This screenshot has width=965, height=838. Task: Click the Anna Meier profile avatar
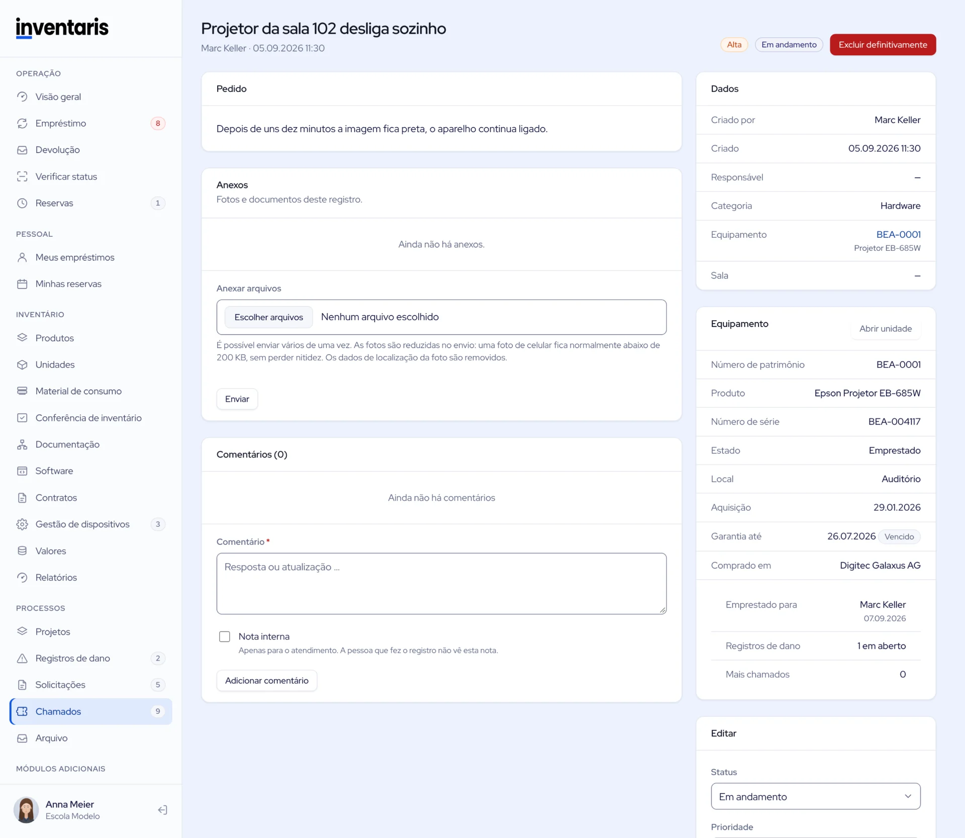point(26,810)
